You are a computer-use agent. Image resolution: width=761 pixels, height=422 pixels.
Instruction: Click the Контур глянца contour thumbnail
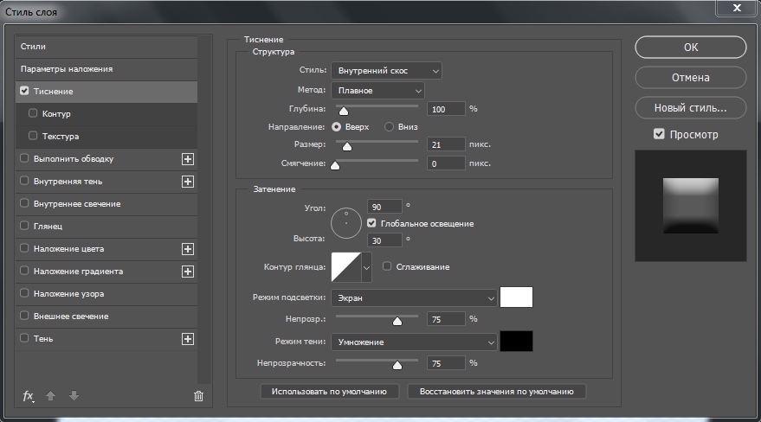346,267
